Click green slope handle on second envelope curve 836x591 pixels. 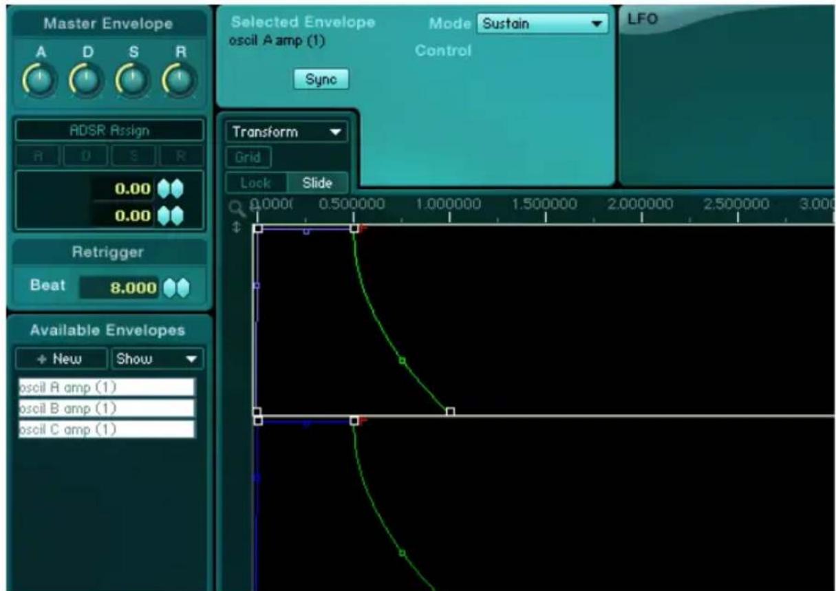[402, 552]
